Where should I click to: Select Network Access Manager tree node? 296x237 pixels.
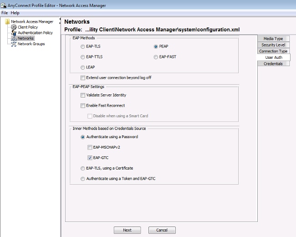(x=32, y=21)
